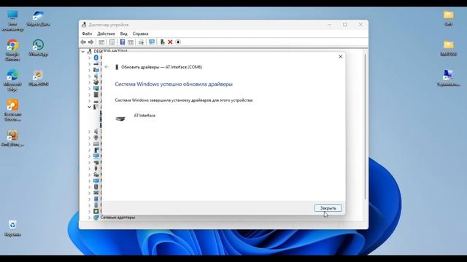Open the Действие menu
Viewport: 467px width, 262px height.
(106, 33)
